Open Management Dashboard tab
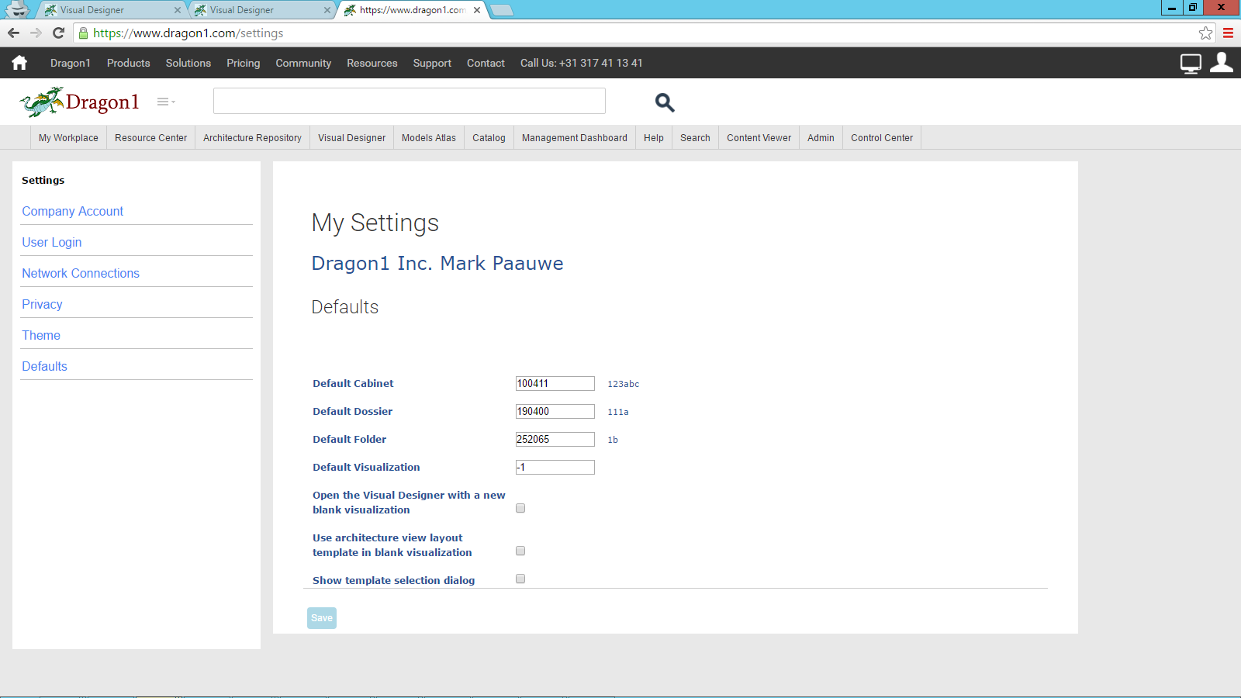The width and height of the screenshot is (1241, 698). pyautogui.click(x=575, y=137)
